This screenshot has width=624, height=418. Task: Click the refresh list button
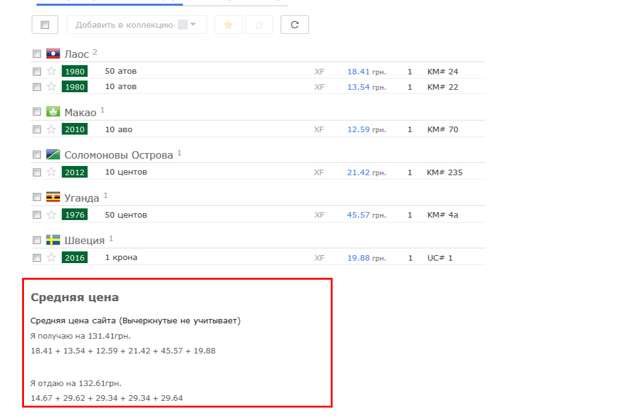294,25
